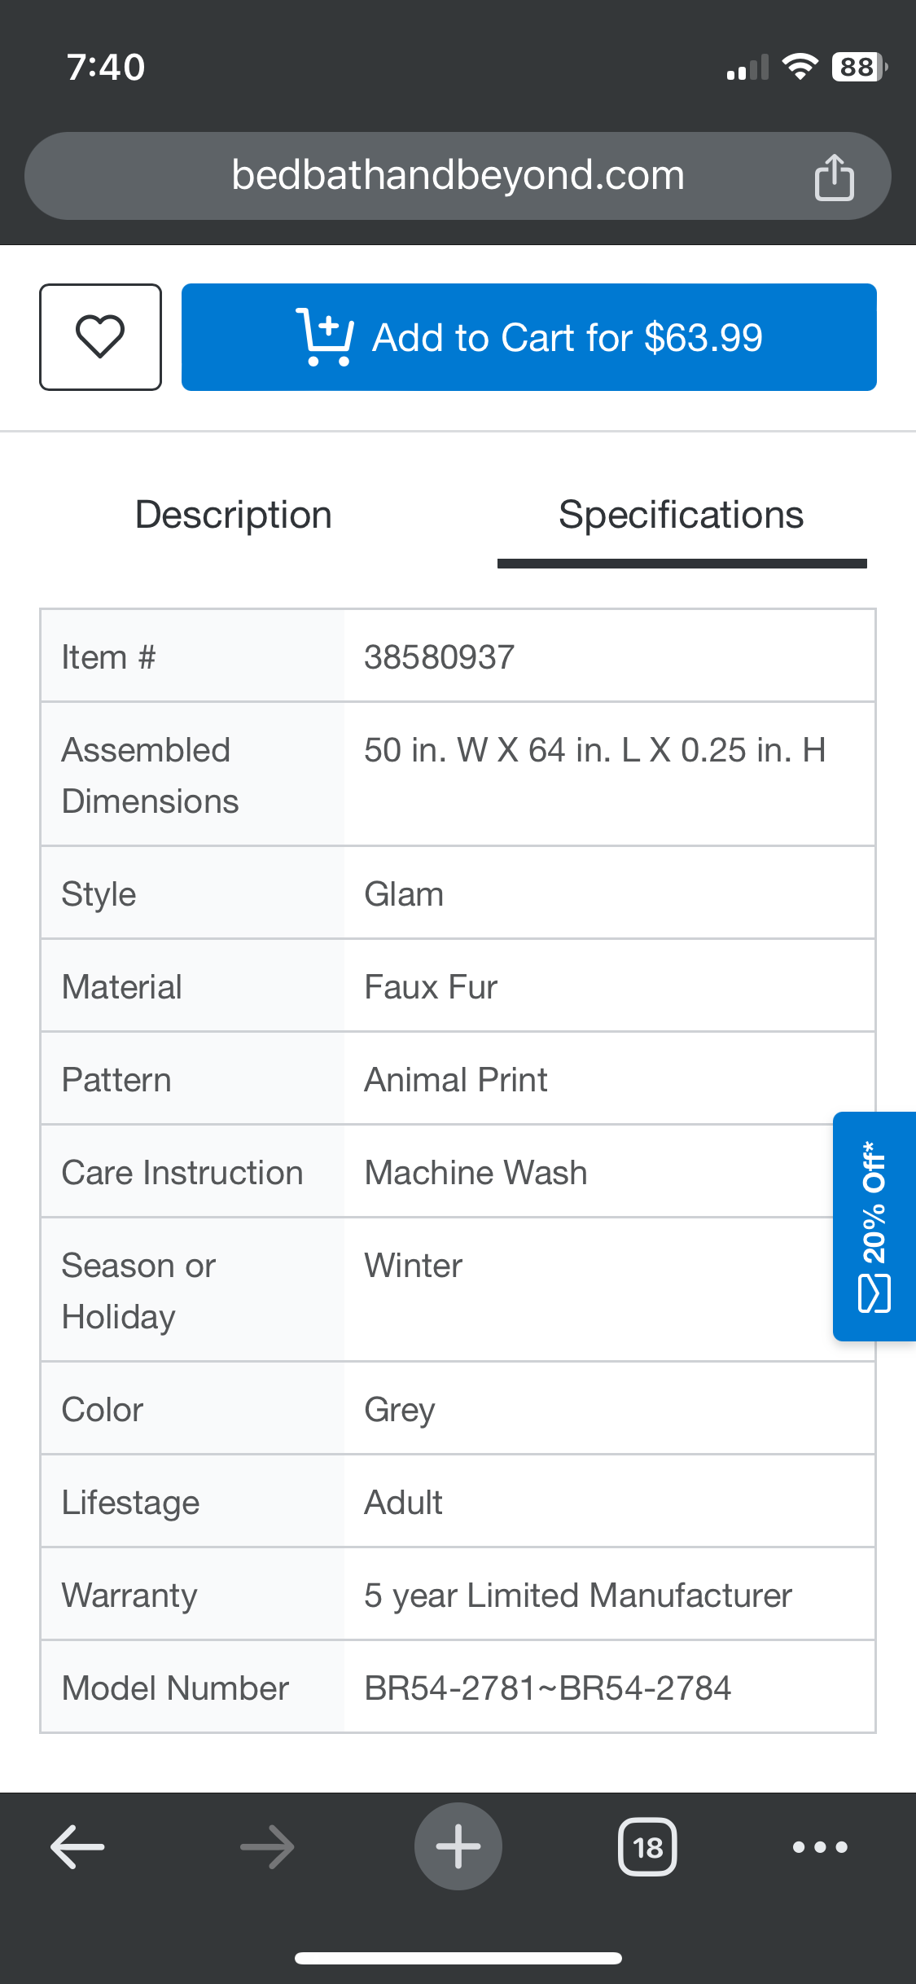Tap the heart wishlist icon

click(x=100, y=336)
